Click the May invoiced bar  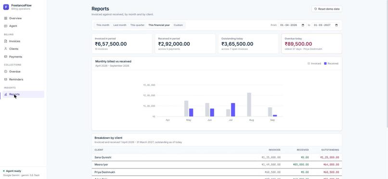pos(186,108)
